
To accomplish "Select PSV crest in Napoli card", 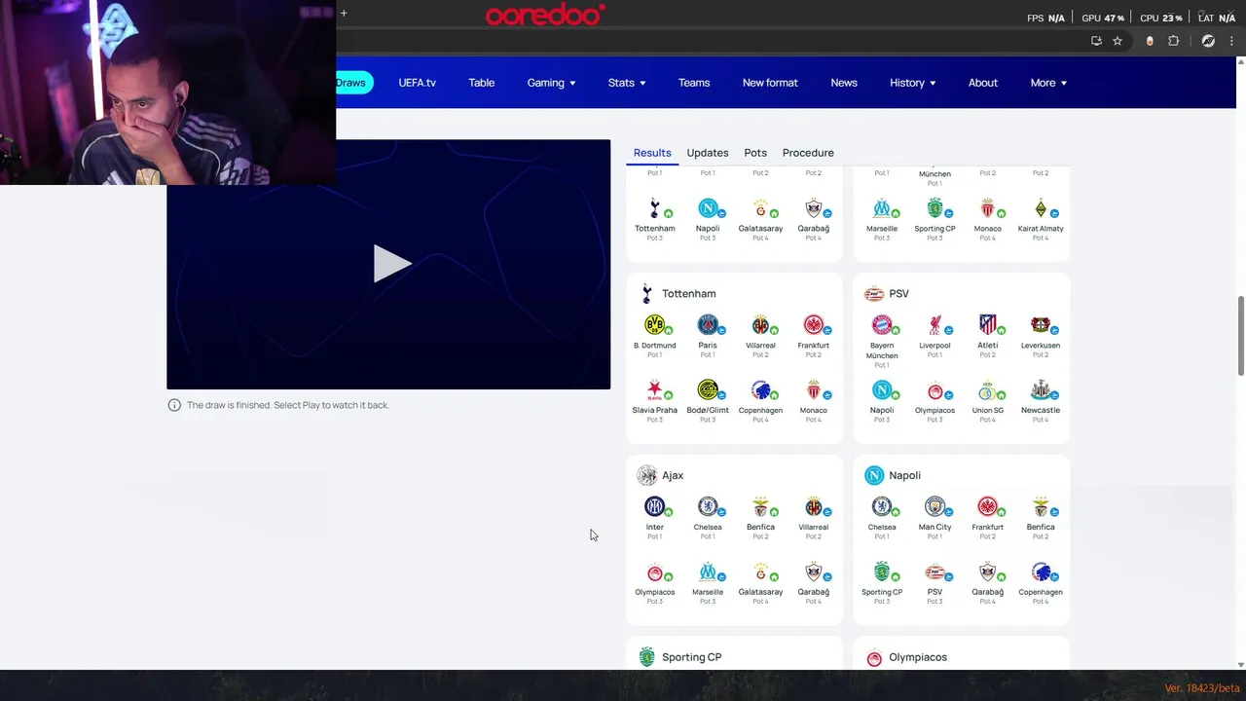I will 934,572.
